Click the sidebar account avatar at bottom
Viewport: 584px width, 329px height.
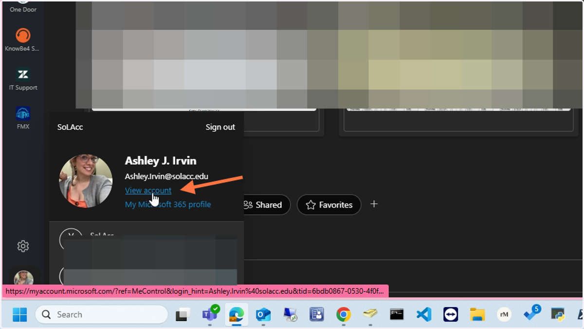click(x=23, y=279)
